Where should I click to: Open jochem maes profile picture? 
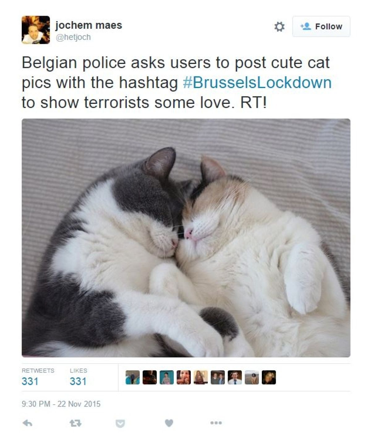(36, 30)
